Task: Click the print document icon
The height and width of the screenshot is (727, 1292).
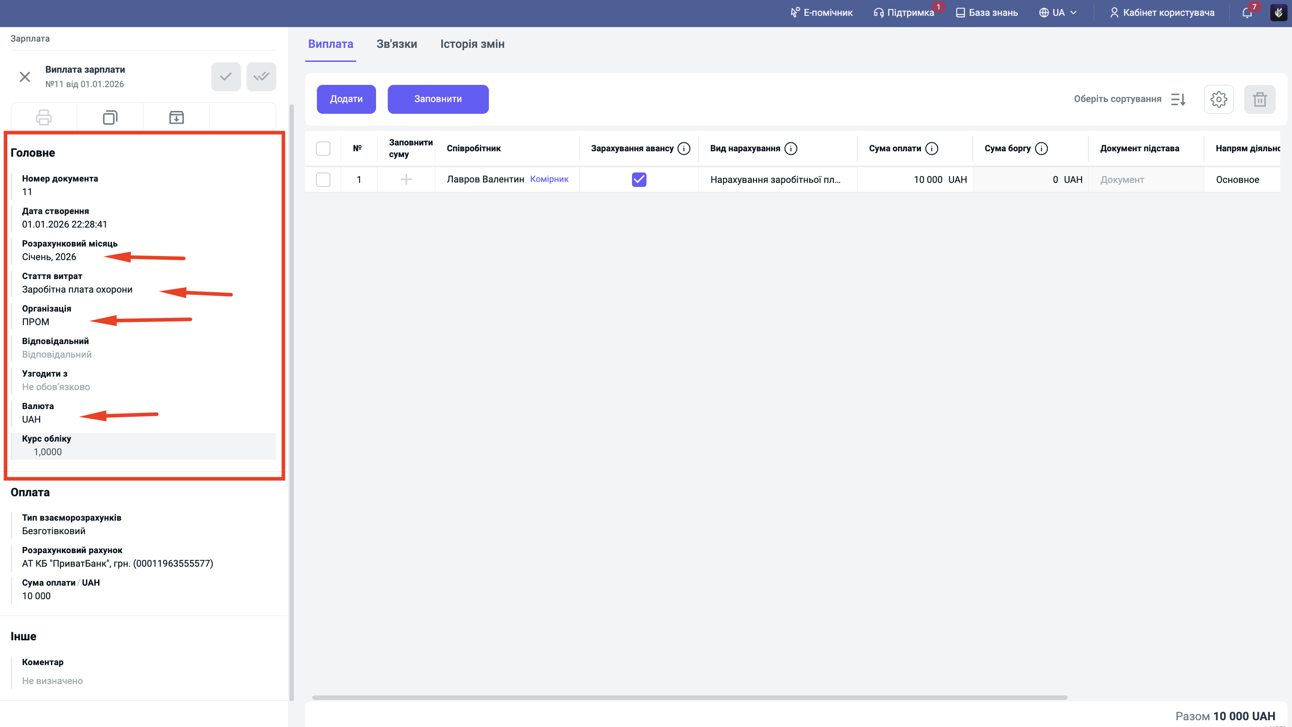Action: [44, 117]
